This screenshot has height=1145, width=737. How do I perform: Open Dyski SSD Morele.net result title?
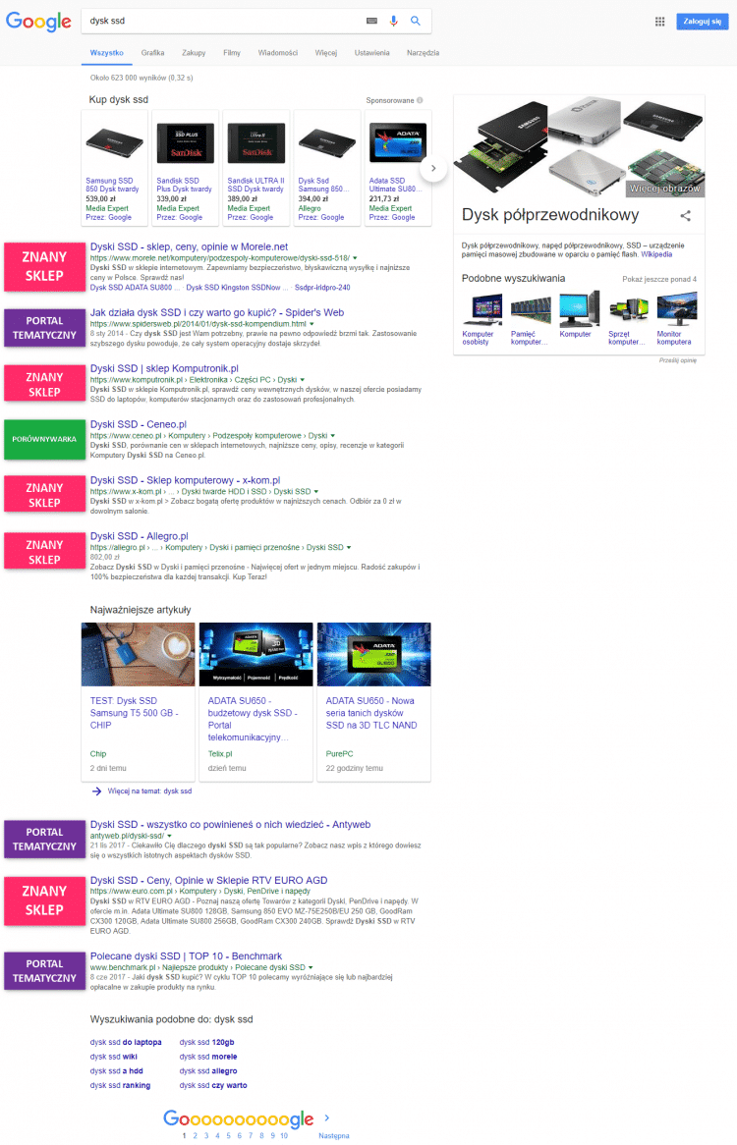189,246
